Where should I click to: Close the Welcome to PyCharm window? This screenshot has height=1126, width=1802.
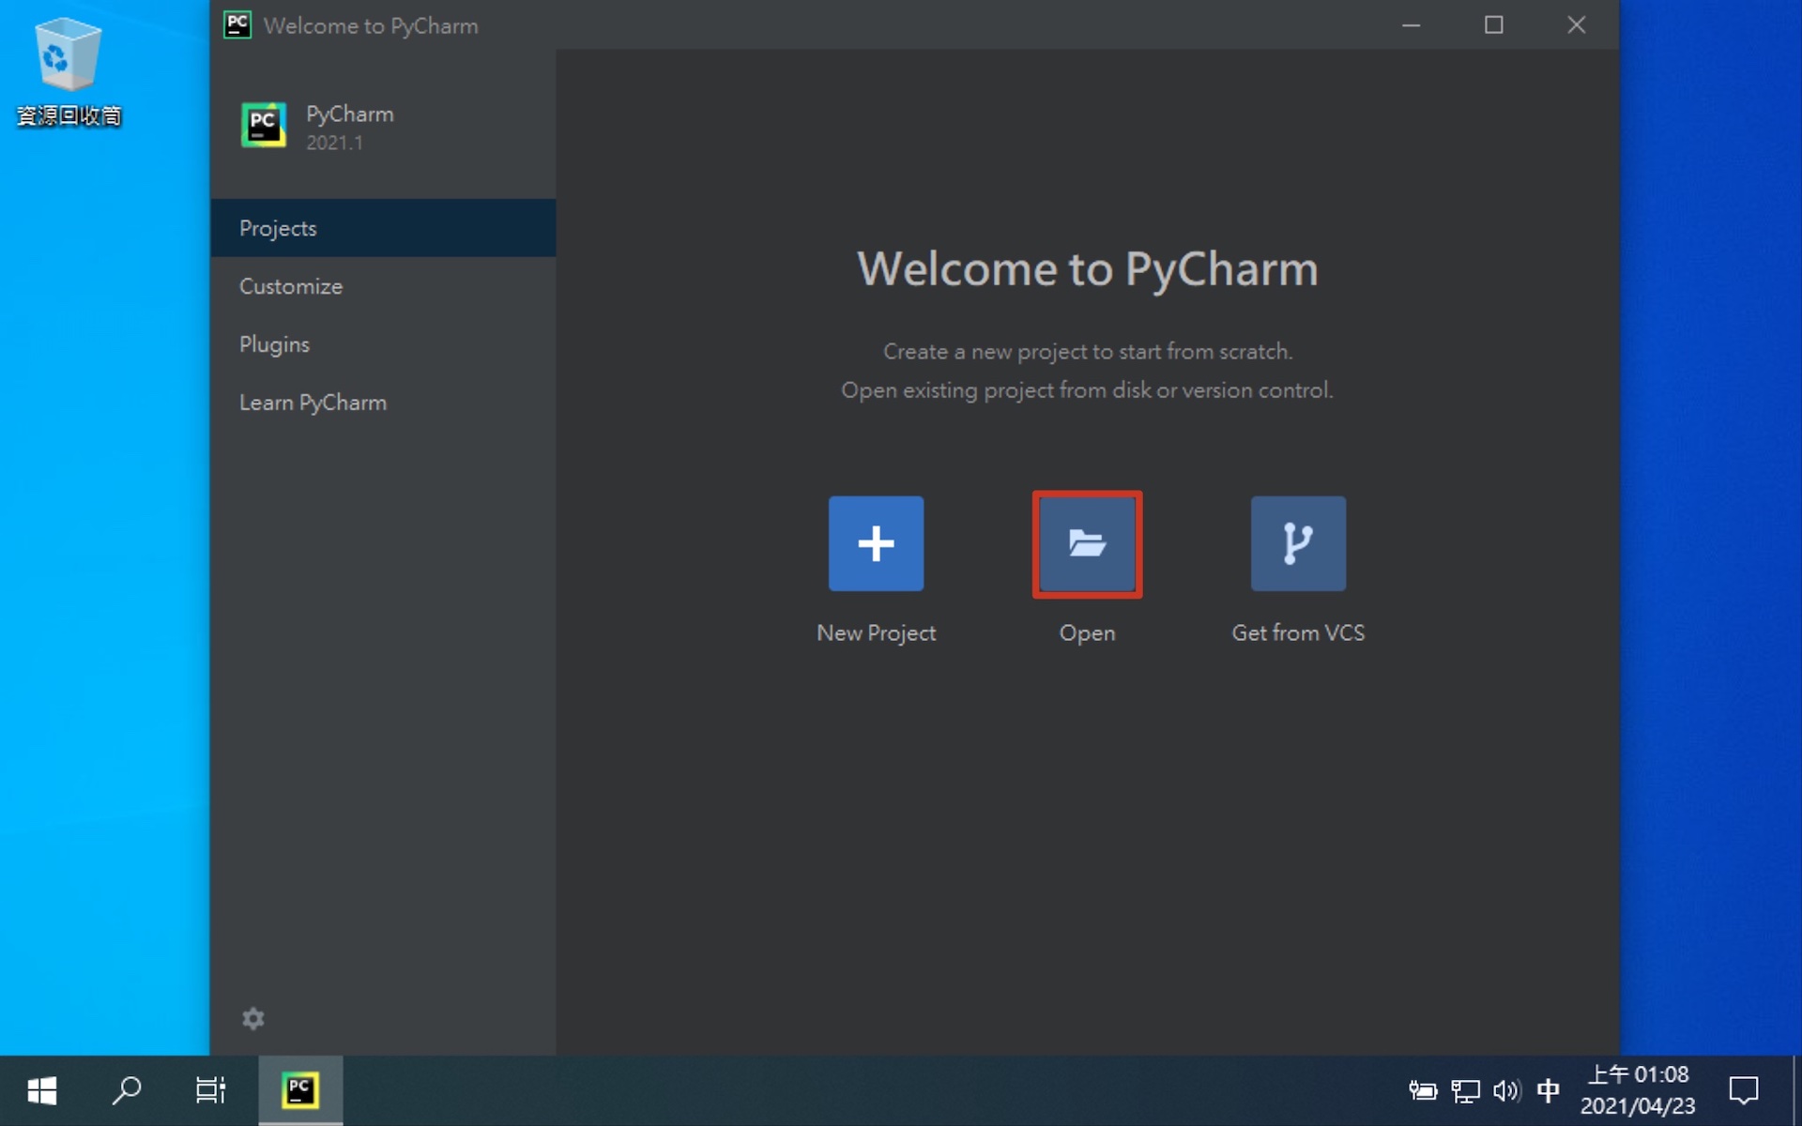click(x=1577, y=25)
